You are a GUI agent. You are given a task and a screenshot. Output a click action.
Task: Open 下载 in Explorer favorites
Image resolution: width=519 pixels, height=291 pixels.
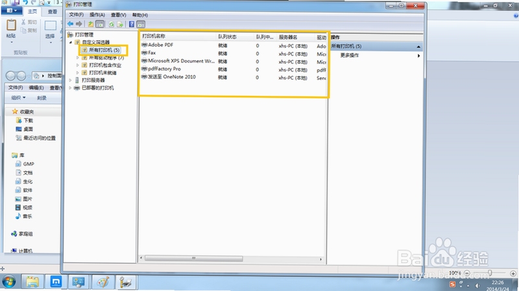[x=25, y=121]
